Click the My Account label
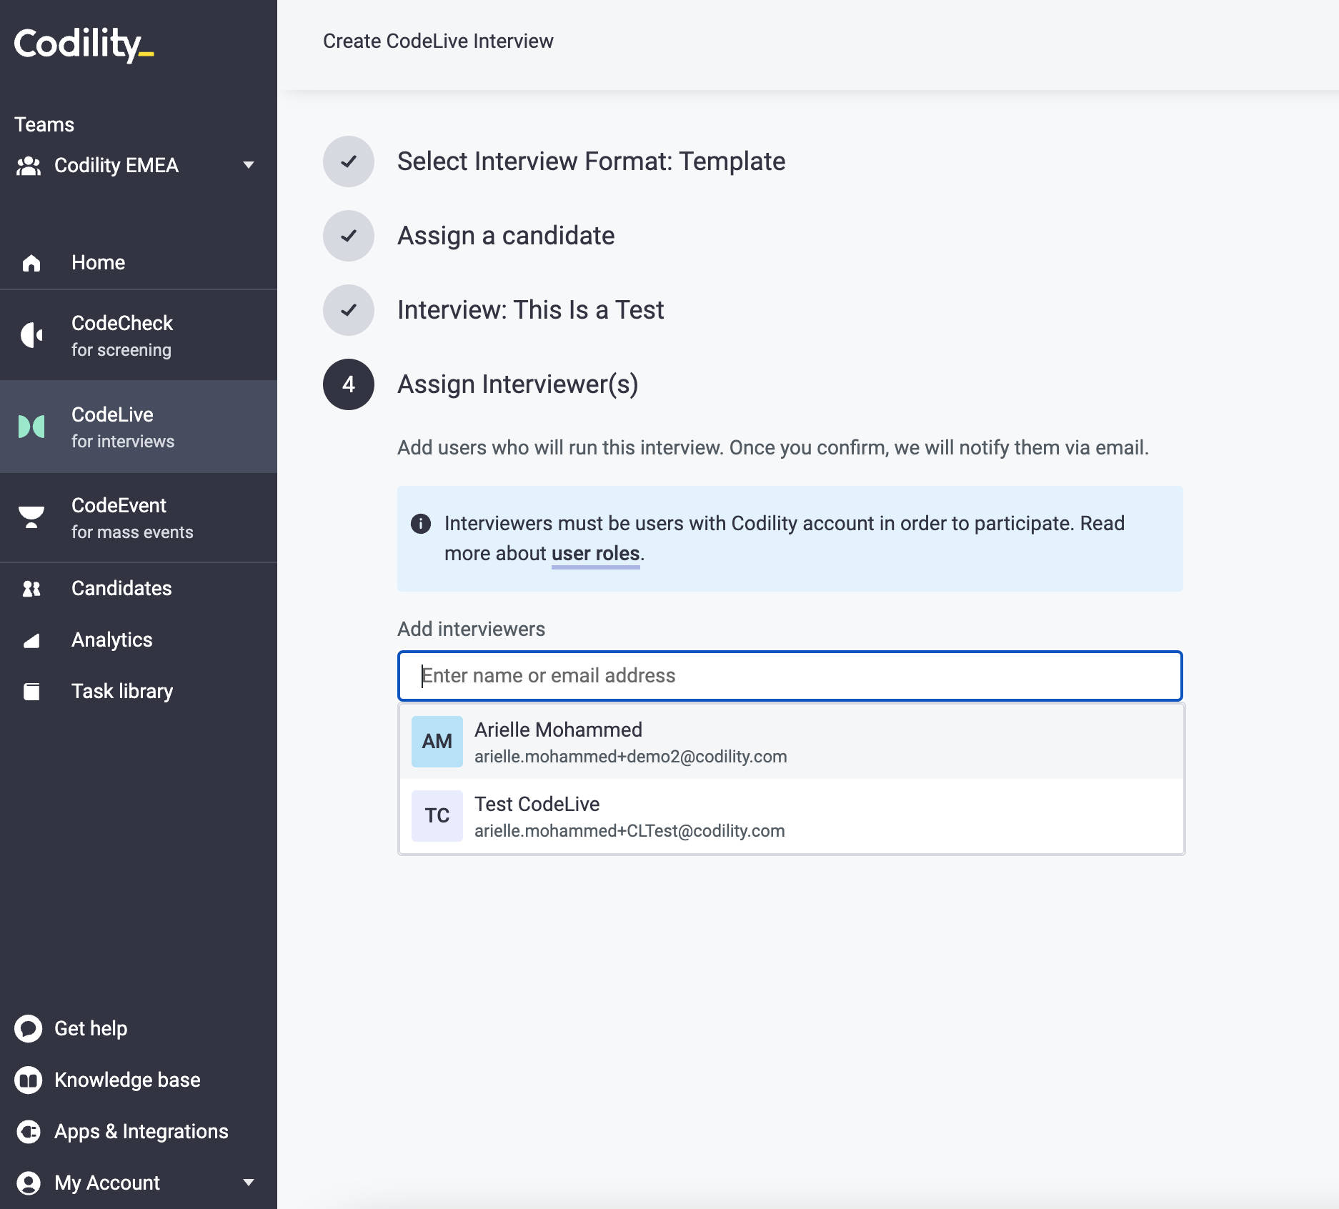This screenshot has height=1209, width=1339. (x=107, y=1183)
